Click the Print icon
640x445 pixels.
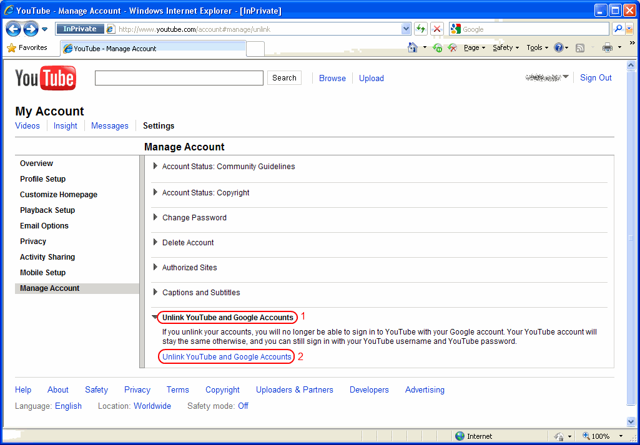coord(608,47)
